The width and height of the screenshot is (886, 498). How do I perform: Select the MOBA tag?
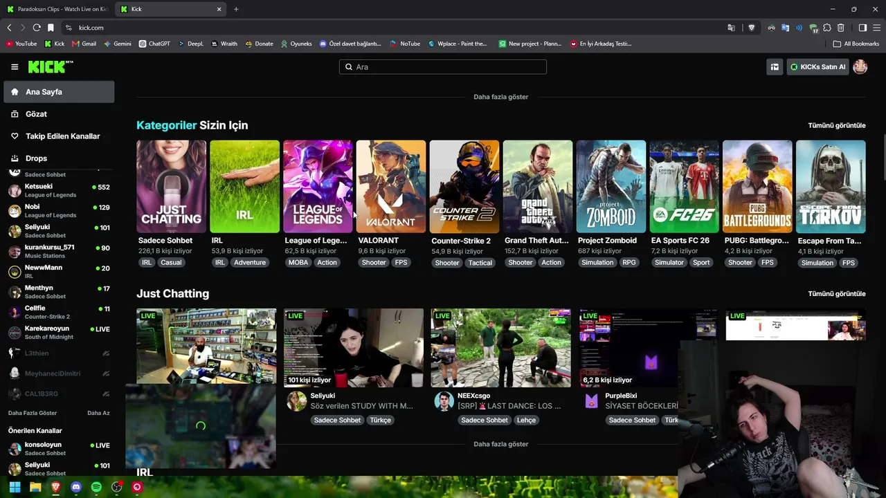coord(298,263)
